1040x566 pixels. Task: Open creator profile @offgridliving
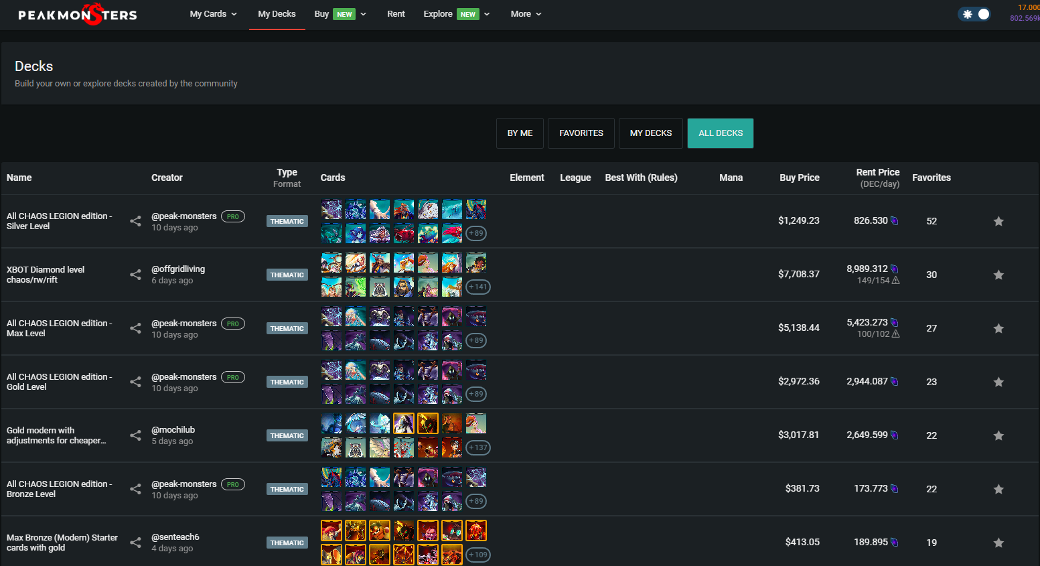click(x=178, y=269)
